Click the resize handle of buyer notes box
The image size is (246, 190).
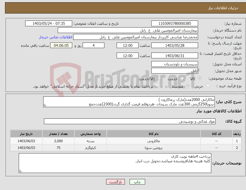coord(20,171)
